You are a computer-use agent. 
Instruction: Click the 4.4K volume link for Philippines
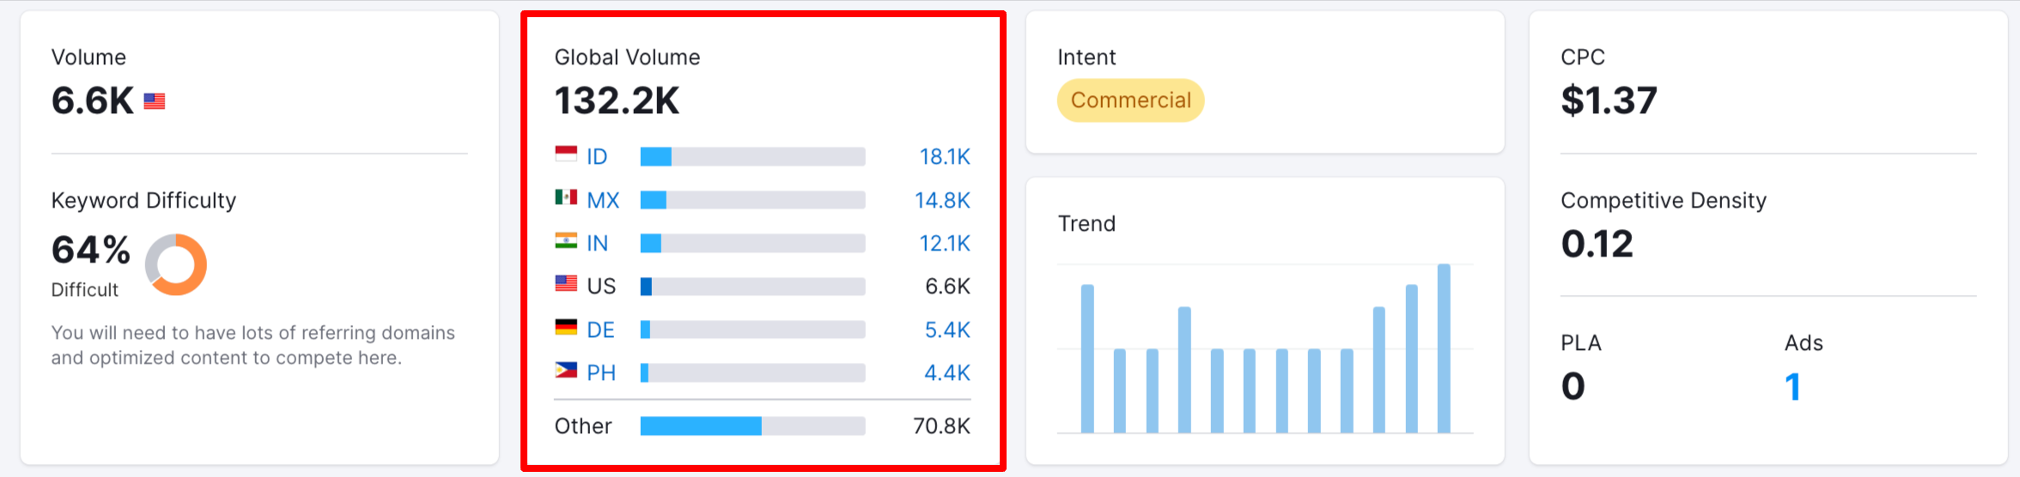click(946, 373)
